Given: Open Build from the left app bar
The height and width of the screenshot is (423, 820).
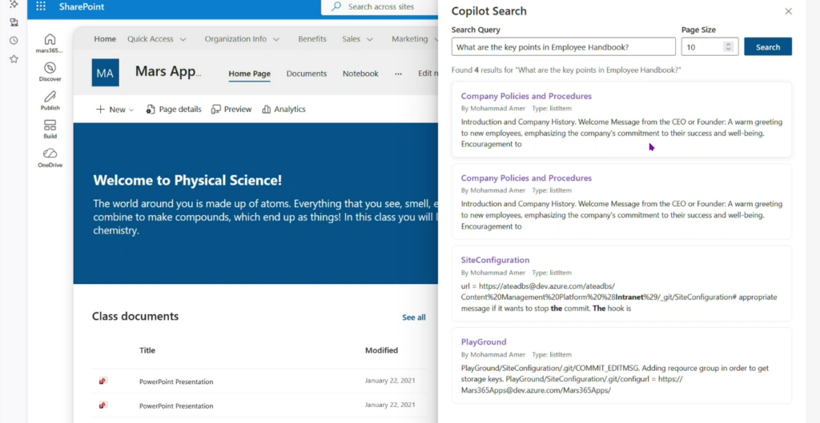Looking at the screenshot, I should [x=50, y=130].
